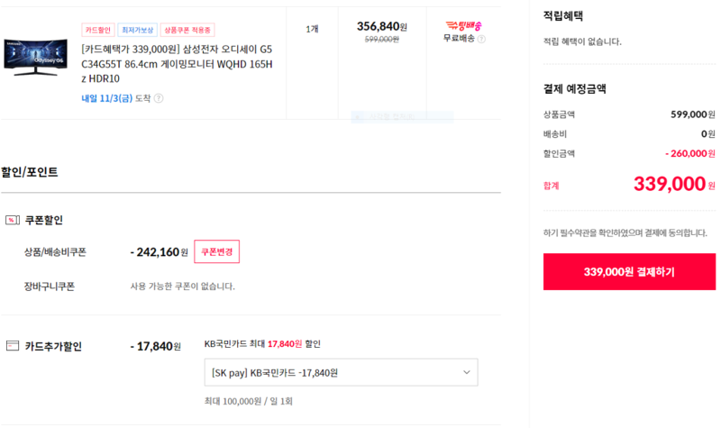Image resolution: width=721 pixels, height=428 pixels.
Task: Click the Samsung Odyssey G5 monitor thumbnail
Action: [36, 58]
